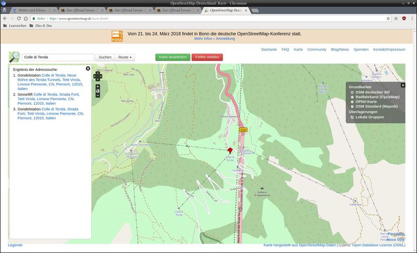Open Blog/News menu link

pyautogui.click(x=340, y=50)
